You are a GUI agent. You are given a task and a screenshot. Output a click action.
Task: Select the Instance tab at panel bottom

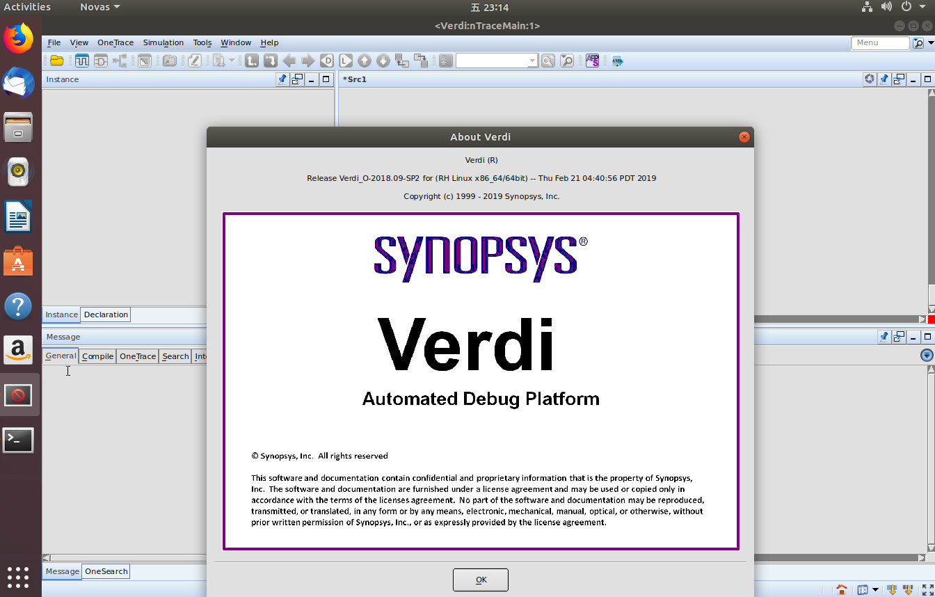(61, 315)
